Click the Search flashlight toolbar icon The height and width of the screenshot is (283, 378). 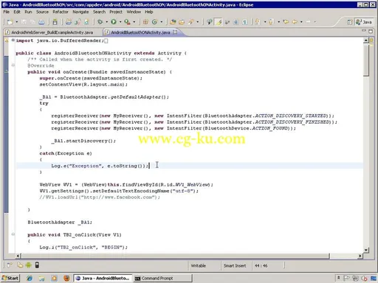[190, 22]
